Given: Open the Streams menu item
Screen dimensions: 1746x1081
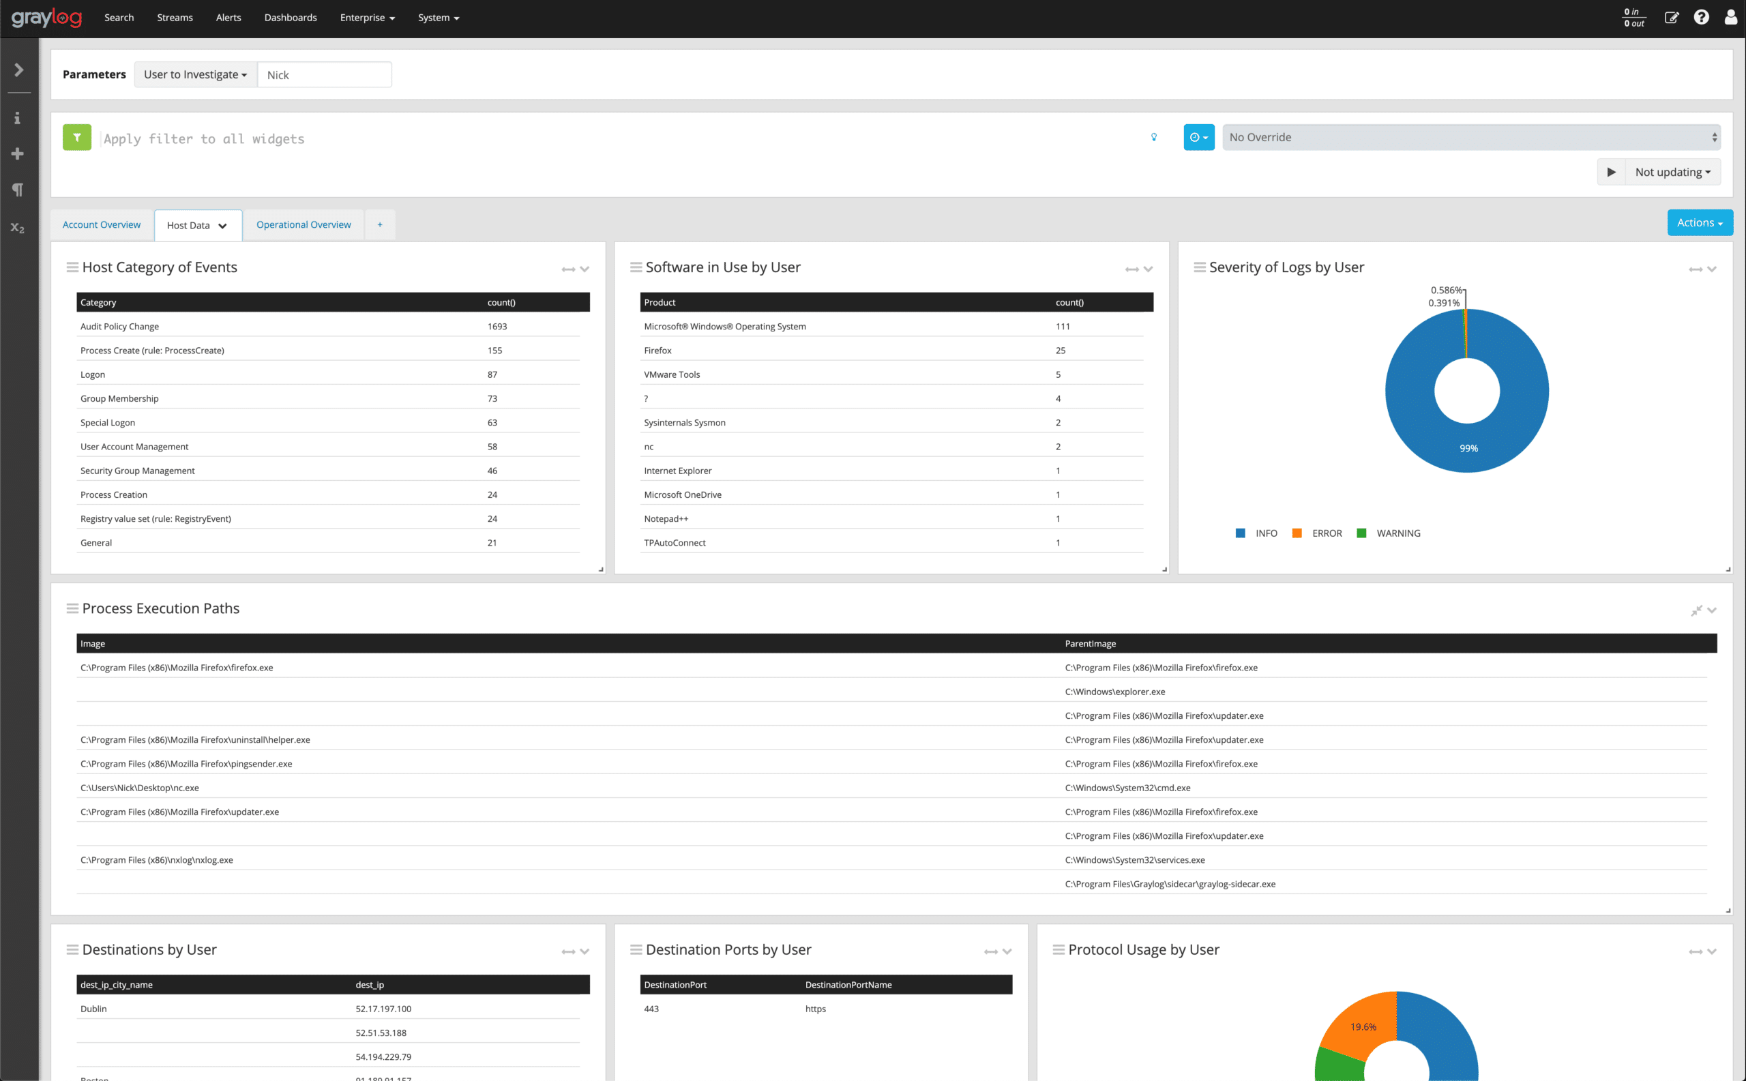Looking at the screenshot, I should point(175,17).
